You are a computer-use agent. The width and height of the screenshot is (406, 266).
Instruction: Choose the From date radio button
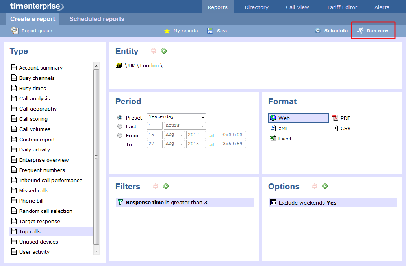pyautogui.click(x=120, y=135)
